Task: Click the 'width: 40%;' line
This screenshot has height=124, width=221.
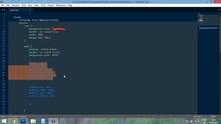Action: click(x=36, y=35)
